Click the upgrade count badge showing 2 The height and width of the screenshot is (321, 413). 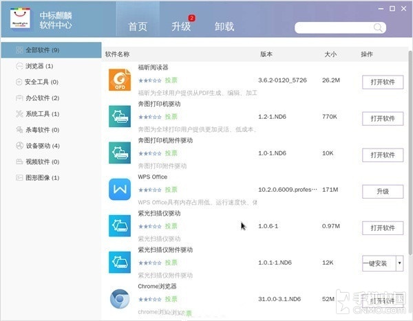191,18
